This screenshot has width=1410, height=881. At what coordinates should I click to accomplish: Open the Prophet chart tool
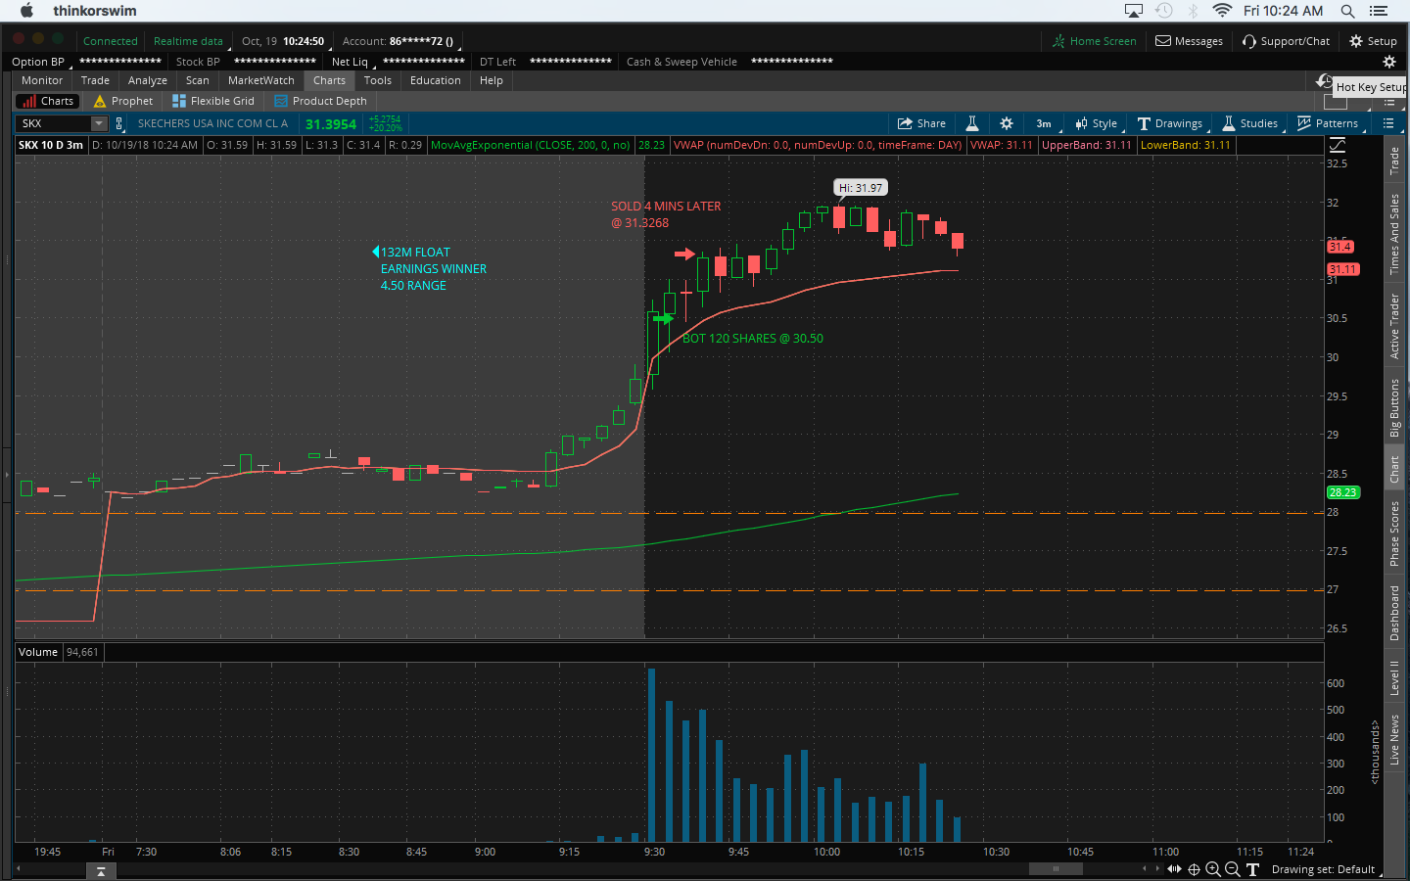pos(123,101)
